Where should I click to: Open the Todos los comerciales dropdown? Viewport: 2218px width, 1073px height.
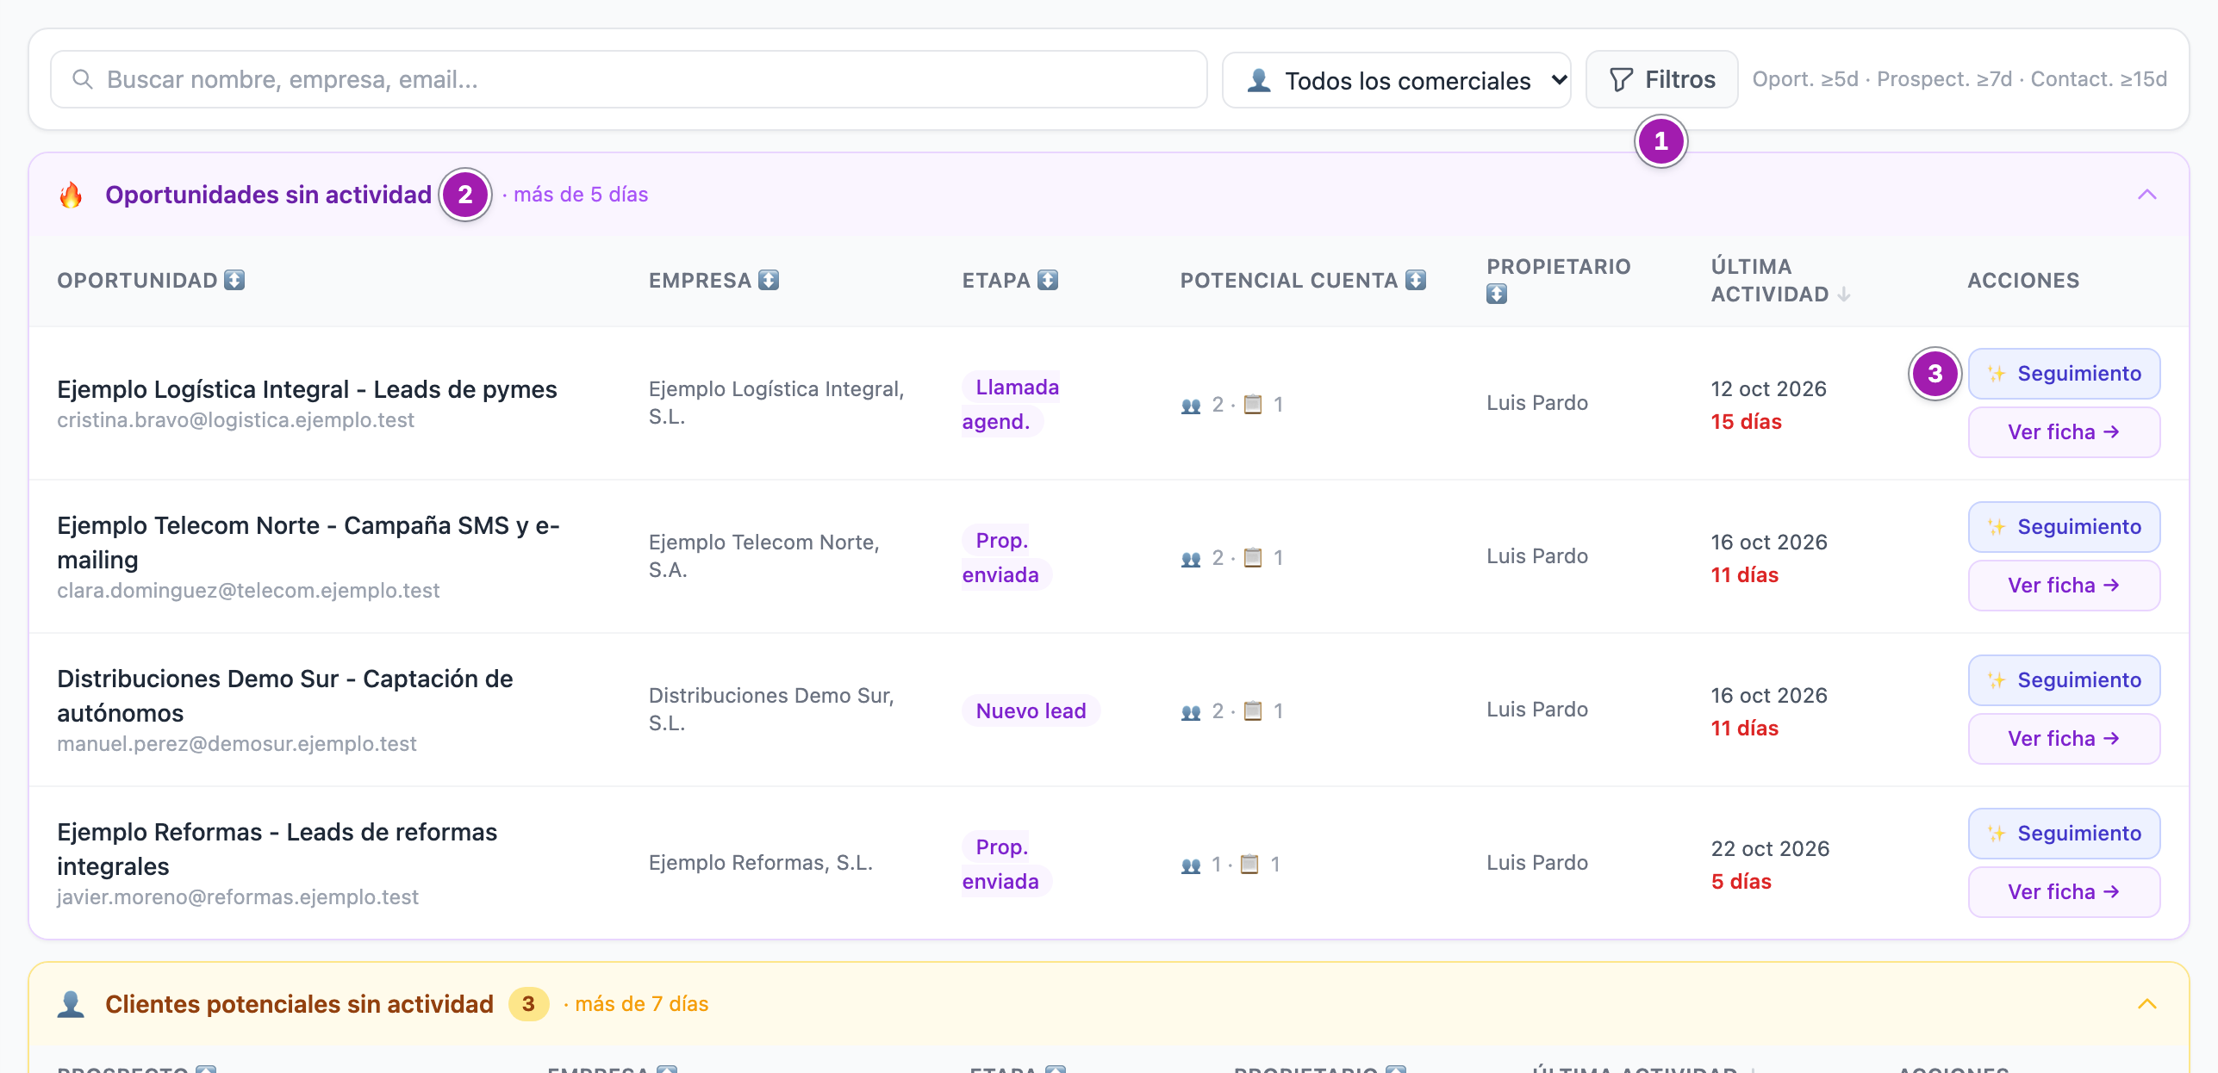(x=1397, y=80)
